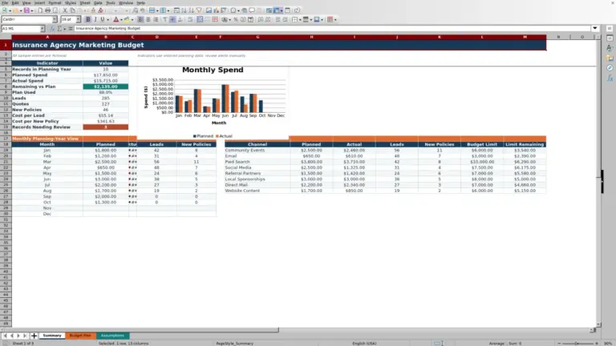Click inside the formula input line
The width and height of the screenshot is (616, 346).
332,28
